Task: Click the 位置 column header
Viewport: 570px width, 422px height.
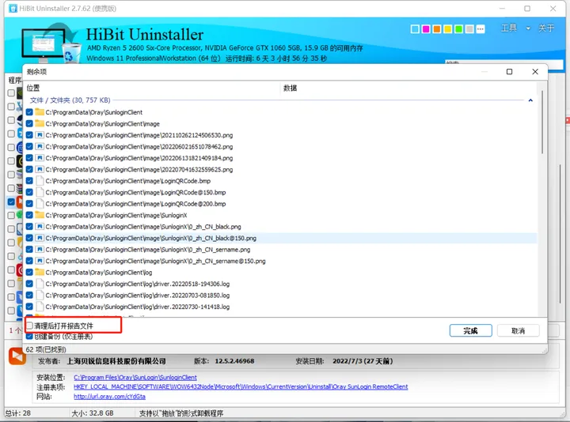Action: coord(33,88)
